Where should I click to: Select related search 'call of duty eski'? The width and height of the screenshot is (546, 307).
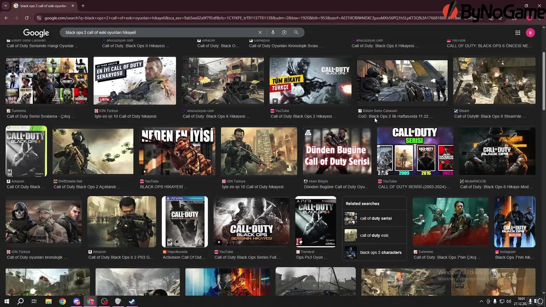click(375, 235)
